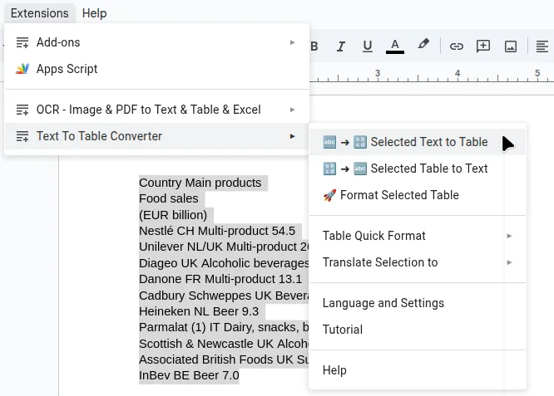Click the Apps Script colorful icon

(22, 69)
